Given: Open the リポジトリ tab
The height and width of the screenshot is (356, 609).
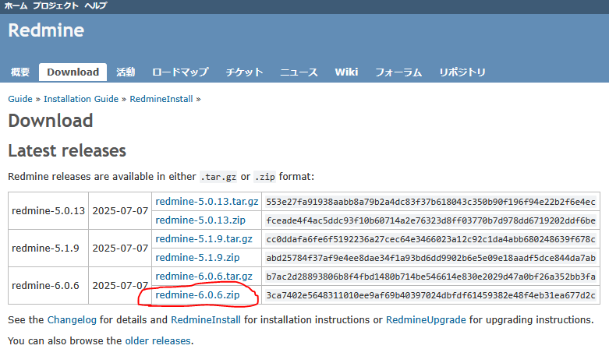Looking at the screenshot, I should pyautogui.click(x=462, y=72).
